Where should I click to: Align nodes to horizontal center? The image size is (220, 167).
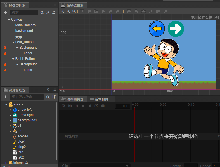111,11
